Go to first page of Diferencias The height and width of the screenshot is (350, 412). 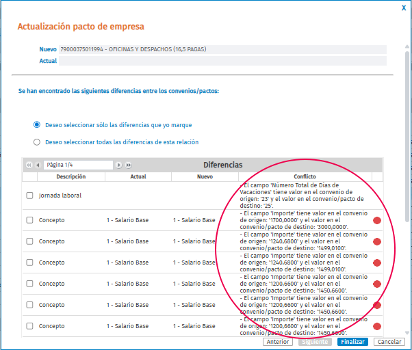29,165
